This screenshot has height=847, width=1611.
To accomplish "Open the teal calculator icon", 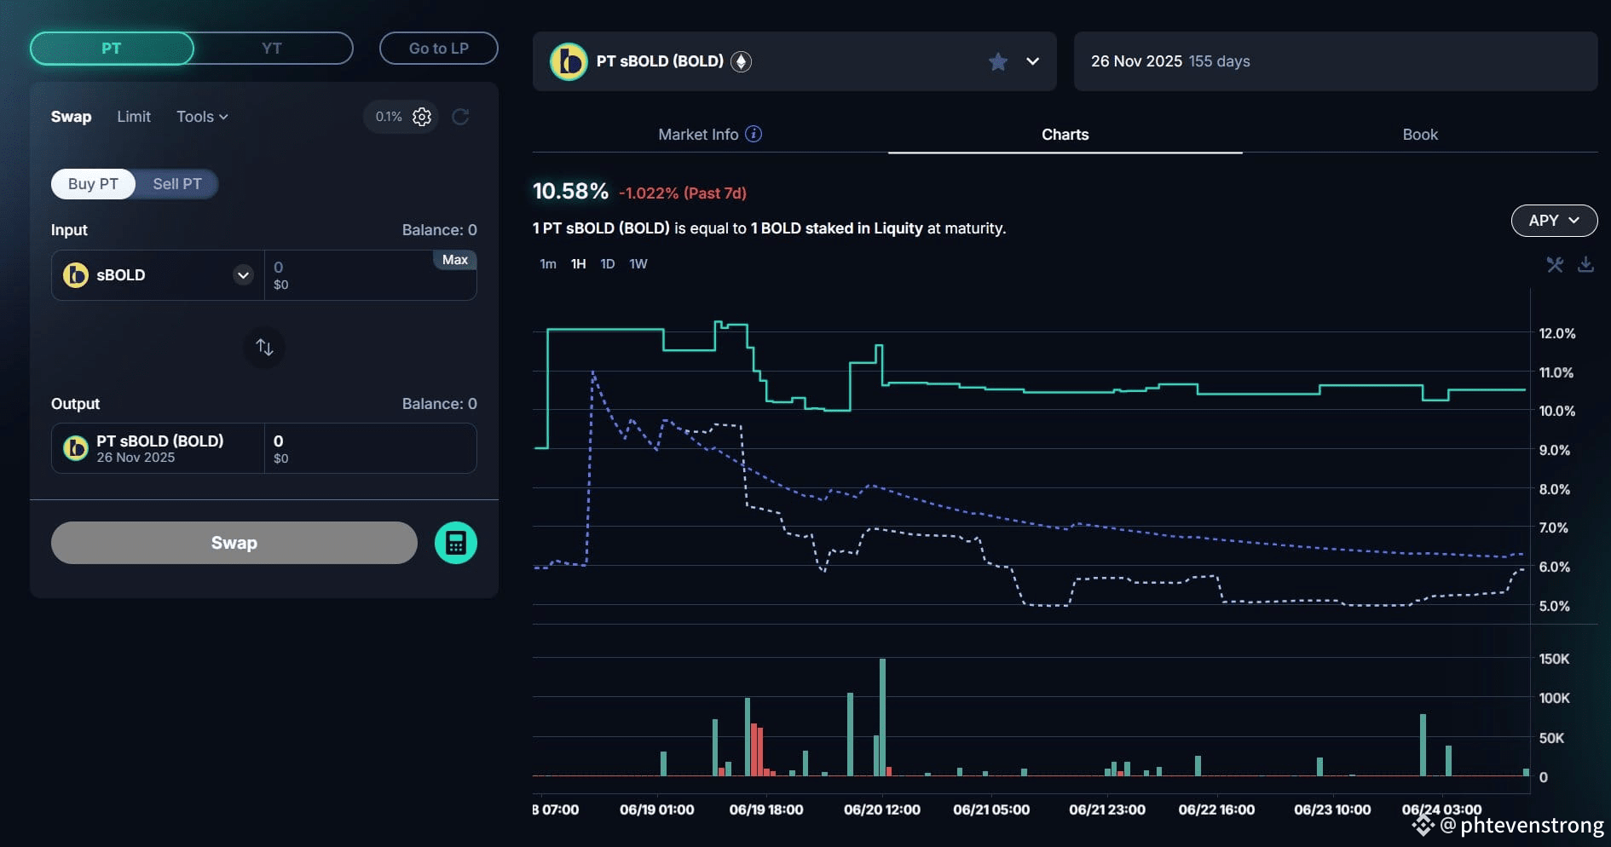I will pyautogui.click(x=456, y=543).
